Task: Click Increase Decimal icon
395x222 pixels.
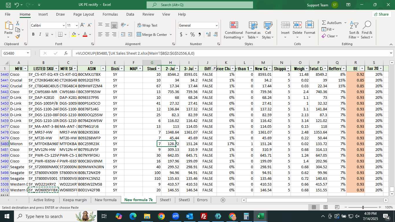Action: (208, 34)
